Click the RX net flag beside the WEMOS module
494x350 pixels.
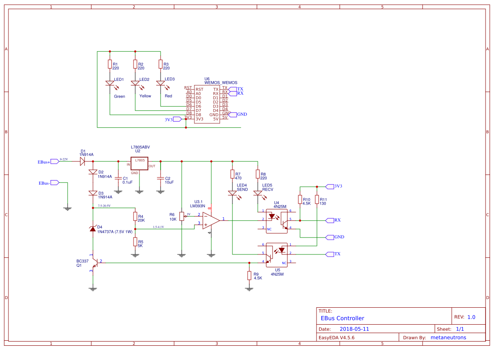(x=232, y=93)
